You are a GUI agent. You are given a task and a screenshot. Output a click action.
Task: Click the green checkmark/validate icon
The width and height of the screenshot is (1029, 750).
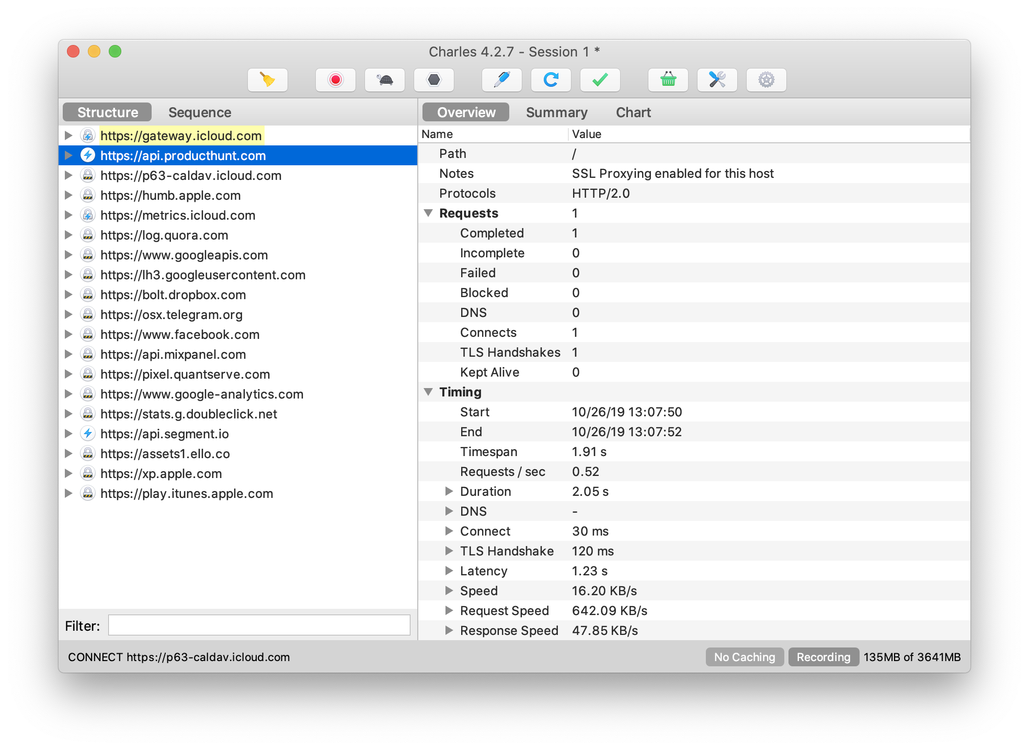point(601,79)
